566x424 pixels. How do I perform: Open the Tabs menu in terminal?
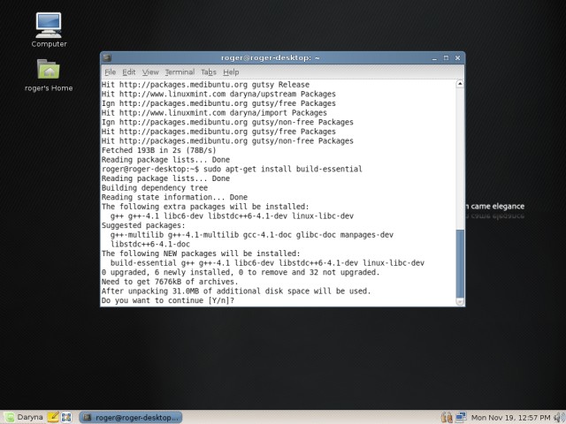click(x=209, y=72)
